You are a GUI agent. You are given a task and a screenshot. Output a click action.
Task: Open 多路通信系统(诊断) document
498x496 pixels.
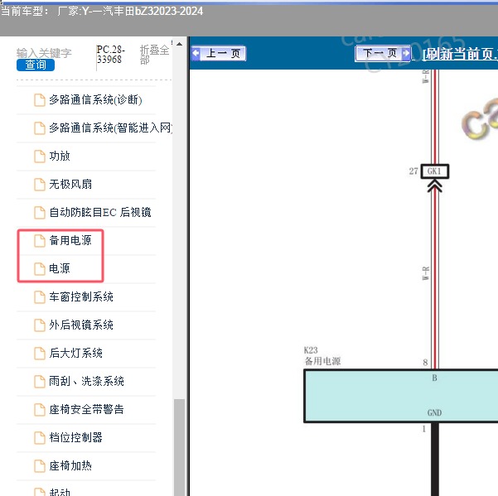pyautogui.click(x=95, y=100)
